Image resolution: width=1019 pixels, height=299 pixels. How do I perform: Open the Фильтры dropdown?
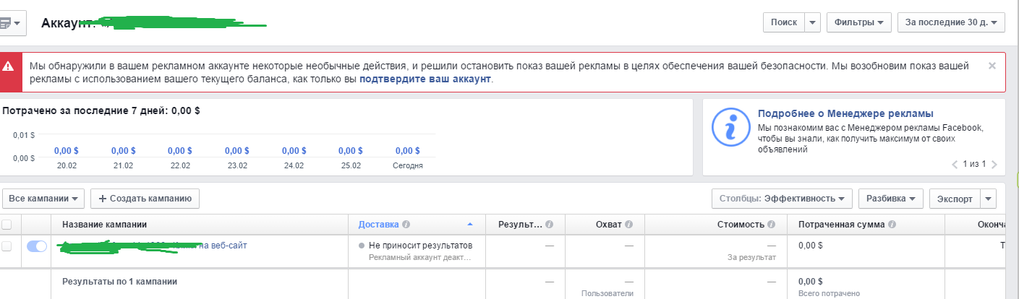click(858, 22)
